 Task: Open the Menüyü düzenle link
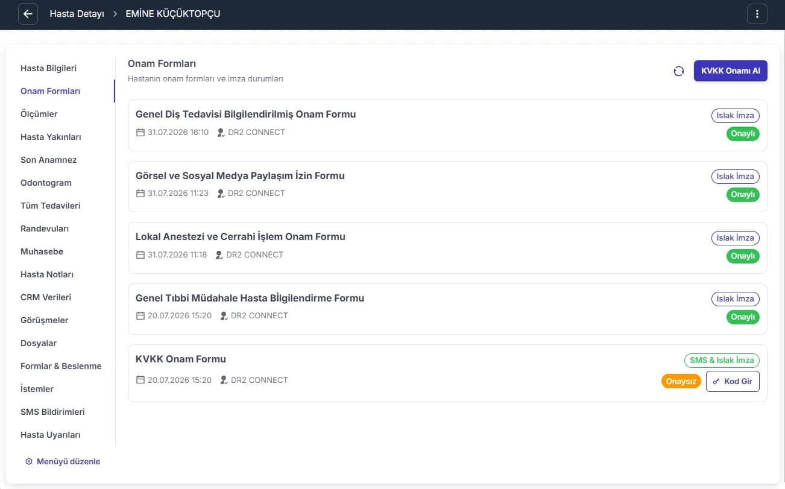click(x=68, y=461)
